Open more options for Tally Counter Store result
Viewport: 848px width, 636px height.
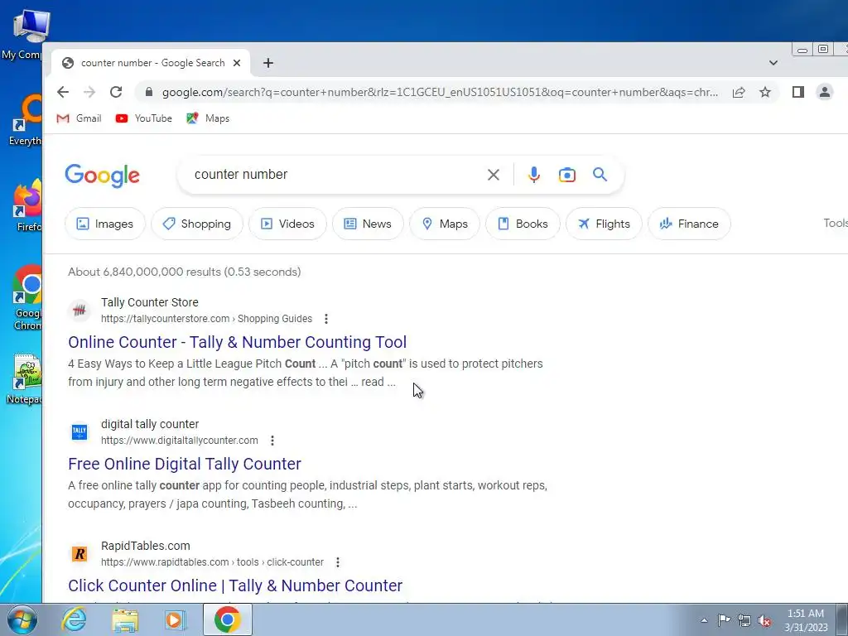click(326, 319)
